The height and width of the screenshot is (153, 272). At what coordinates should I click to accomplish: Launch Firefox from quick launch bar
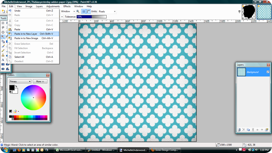[x=19, y=150]
